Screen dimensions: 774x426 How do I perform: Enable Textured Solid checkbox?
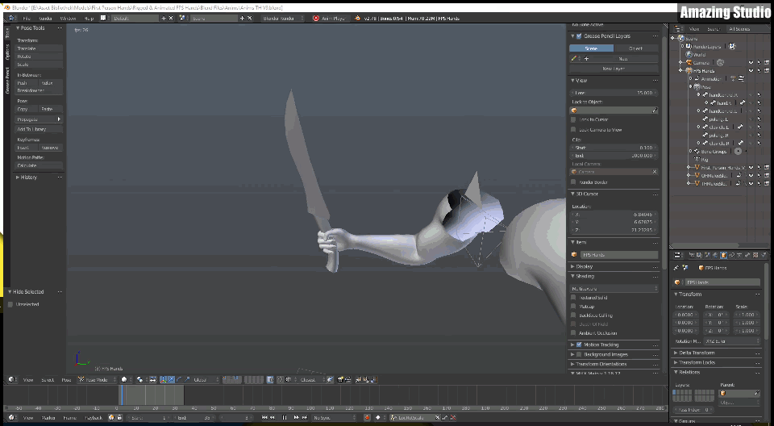tap(573, 298)
